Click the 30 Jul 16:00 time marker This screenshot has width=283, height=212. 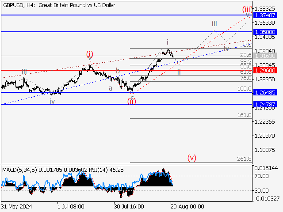coord(129,206)
